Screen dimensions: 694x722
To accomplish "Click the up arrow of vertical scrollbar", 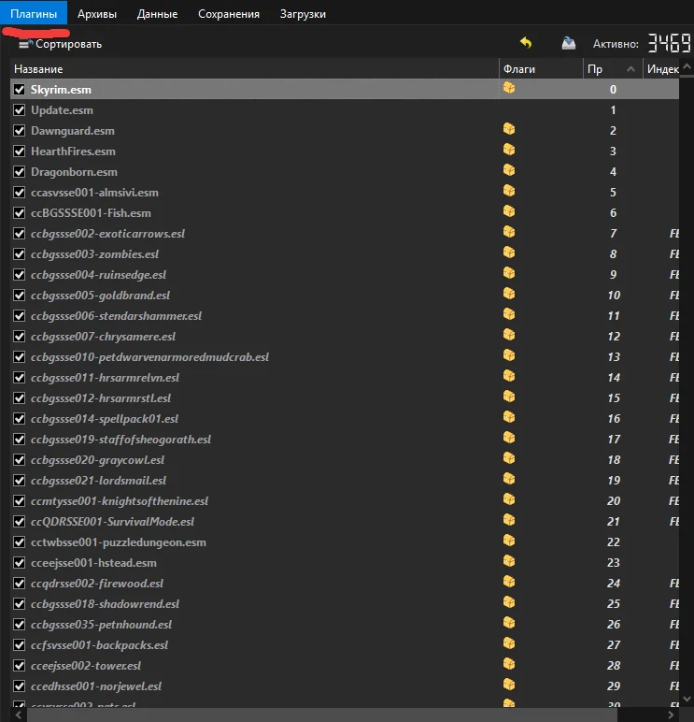I will (687, 67).
